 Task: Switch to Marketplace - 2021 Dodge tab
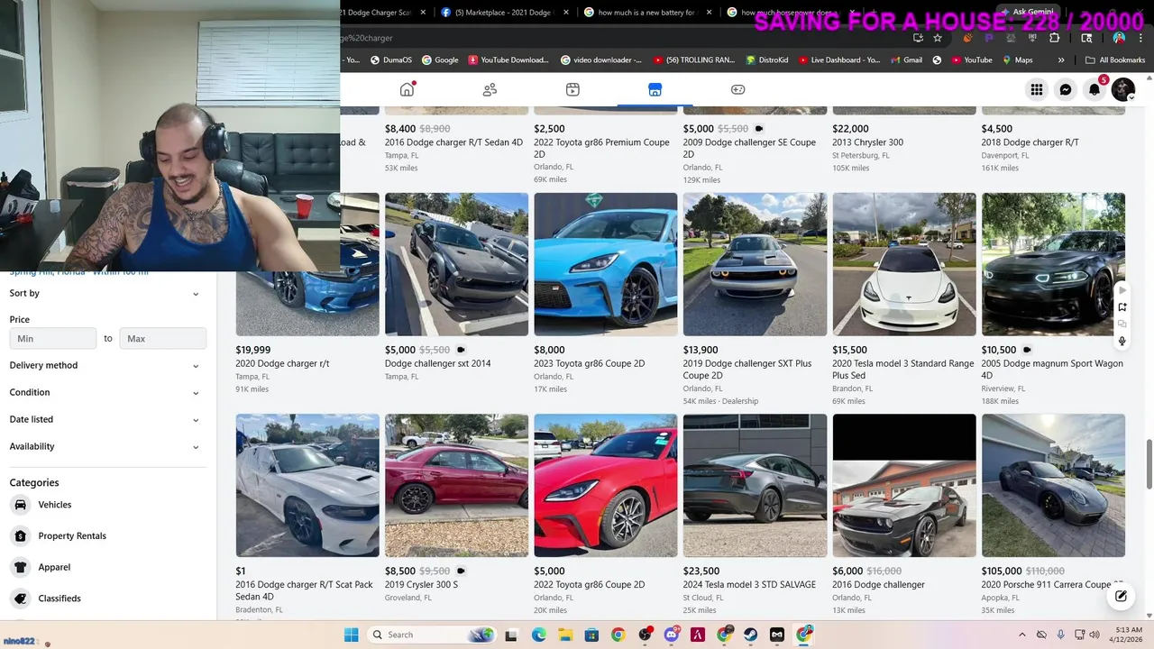(x=503, y=13)
